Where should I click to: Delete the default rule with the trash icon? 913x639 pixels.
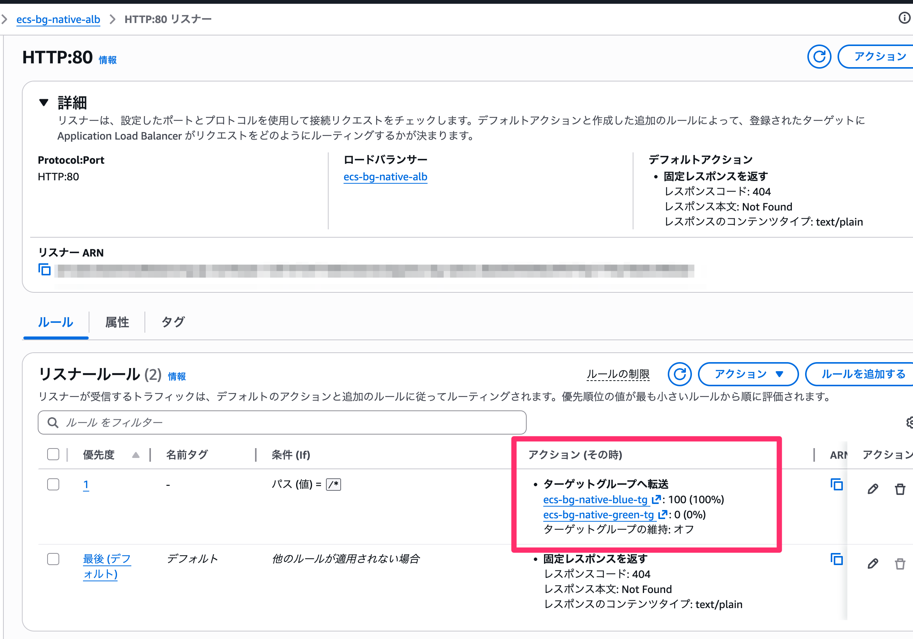click(900, 564)
